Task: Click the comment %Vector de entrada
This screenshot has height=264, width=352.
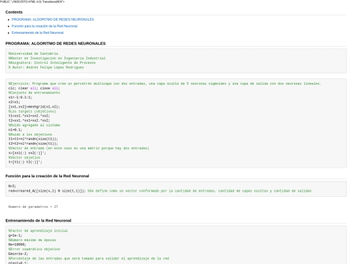Action: (x=79, y=148)
